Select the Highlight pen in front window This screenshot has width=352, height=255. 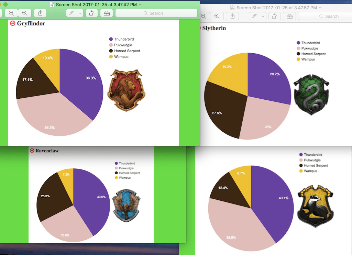click(x=71, y=13)
